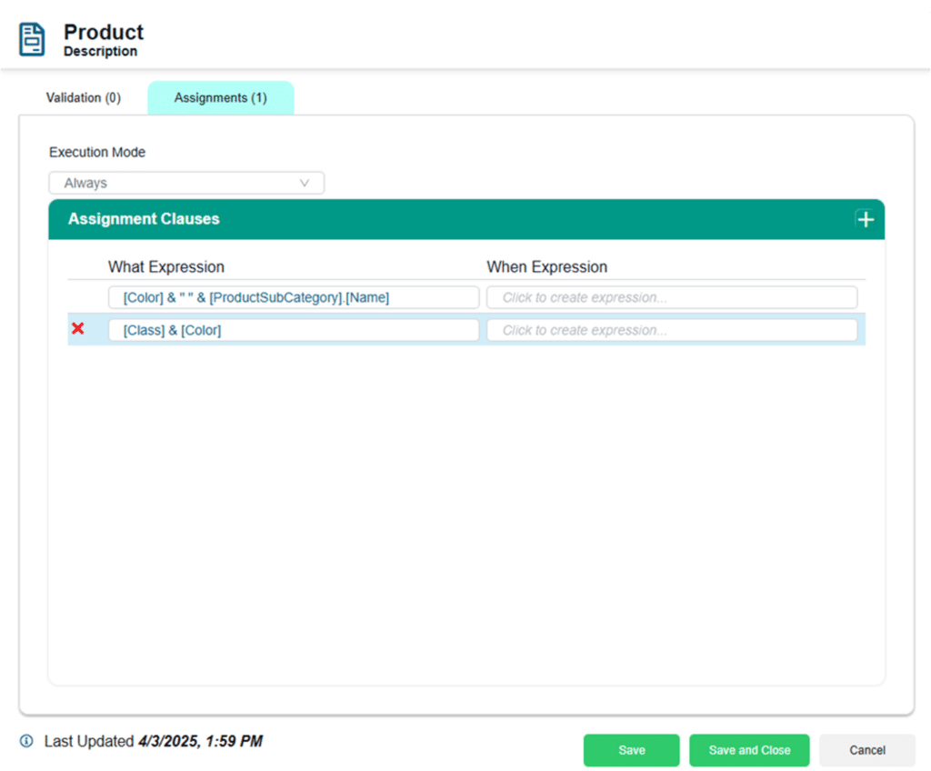Click the Product document icon
The width and height of the screenshot is (931, 771).
pyautogui.click(x=32, y=39)
